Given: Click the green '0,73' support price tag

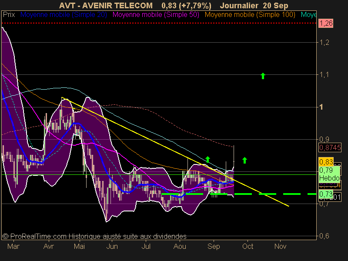Looking at the screenshot, I should [x=326, y=194].
